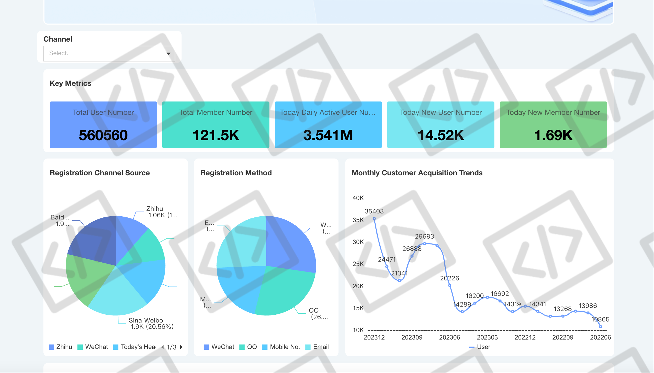Toggle Zhihu legend item
The width and height of the screenshot is (654, 373).
coord(60,347)
